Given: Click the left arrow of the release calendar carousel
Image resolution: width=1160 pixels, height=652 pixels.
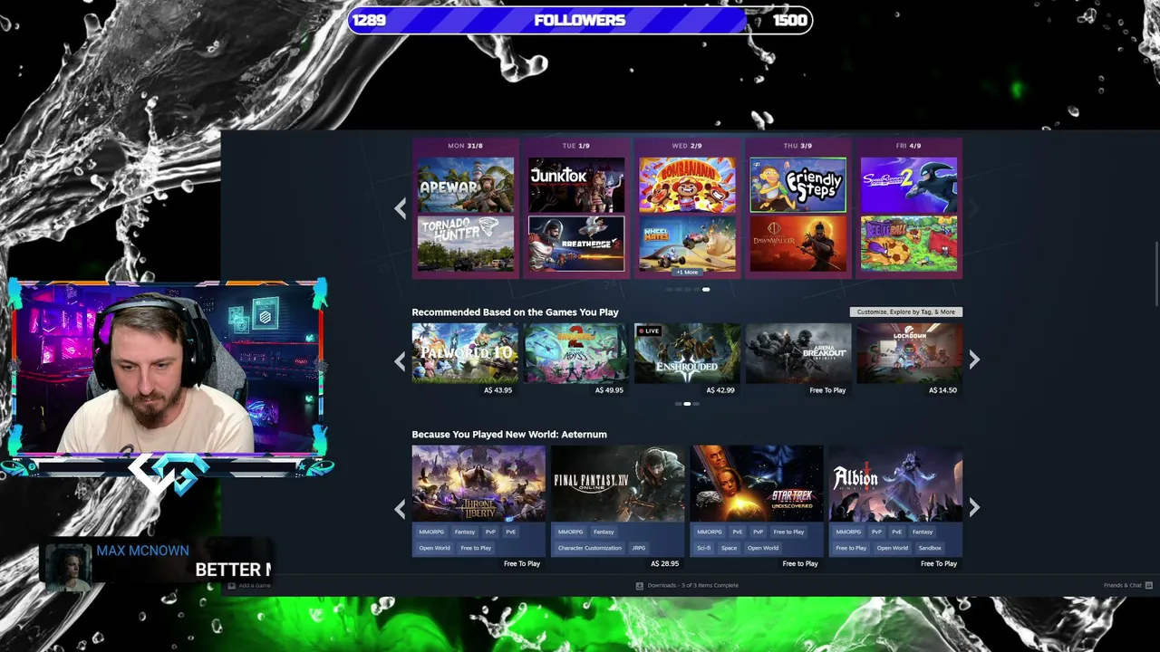Looking at the screenshot, I should coord(400,208).
